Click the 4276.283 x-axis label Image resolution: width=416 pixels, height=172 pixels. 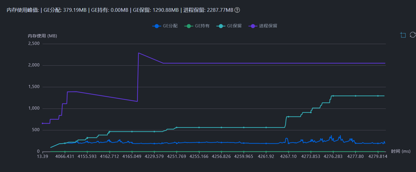coord(333,156)
